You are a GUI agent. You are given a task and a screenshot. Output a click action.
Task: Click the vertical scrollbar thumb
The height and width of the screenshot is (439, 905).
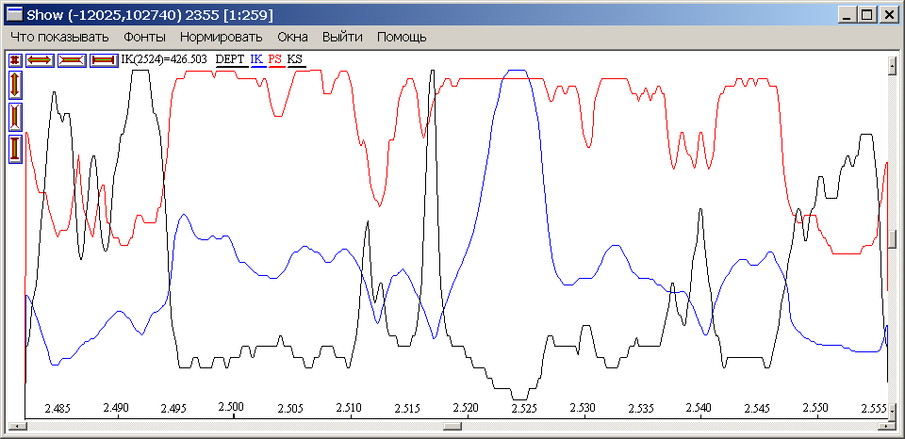click(893, 239)
